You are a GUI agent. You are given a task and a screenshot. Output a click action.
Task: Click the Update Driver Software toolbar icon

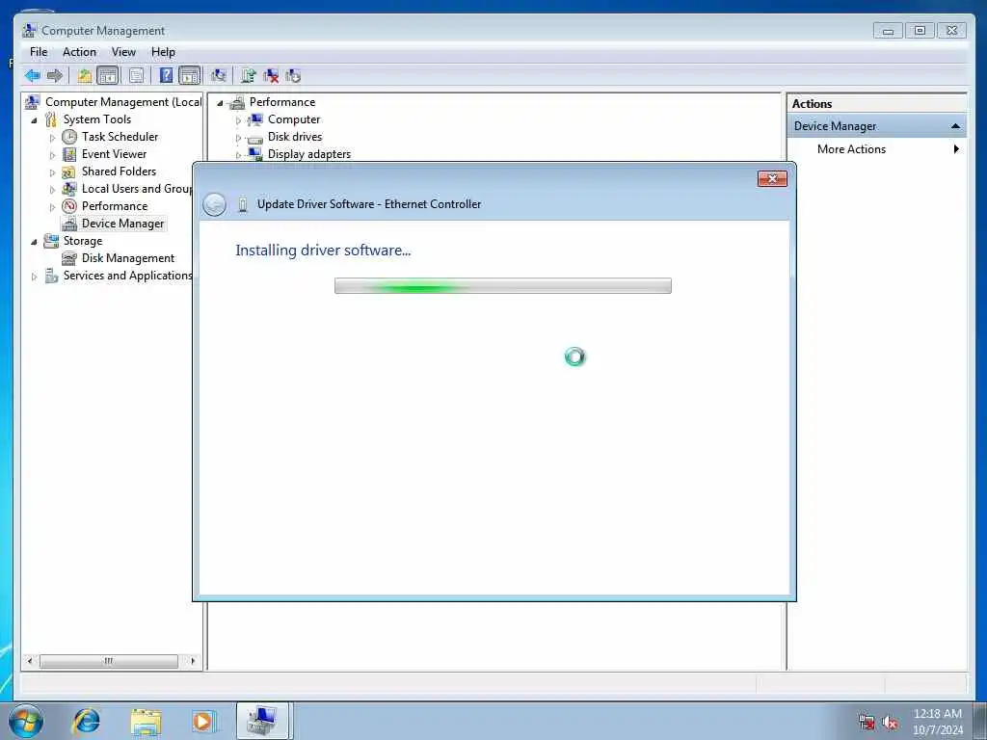pyautogui.click(x=248, y=76)
